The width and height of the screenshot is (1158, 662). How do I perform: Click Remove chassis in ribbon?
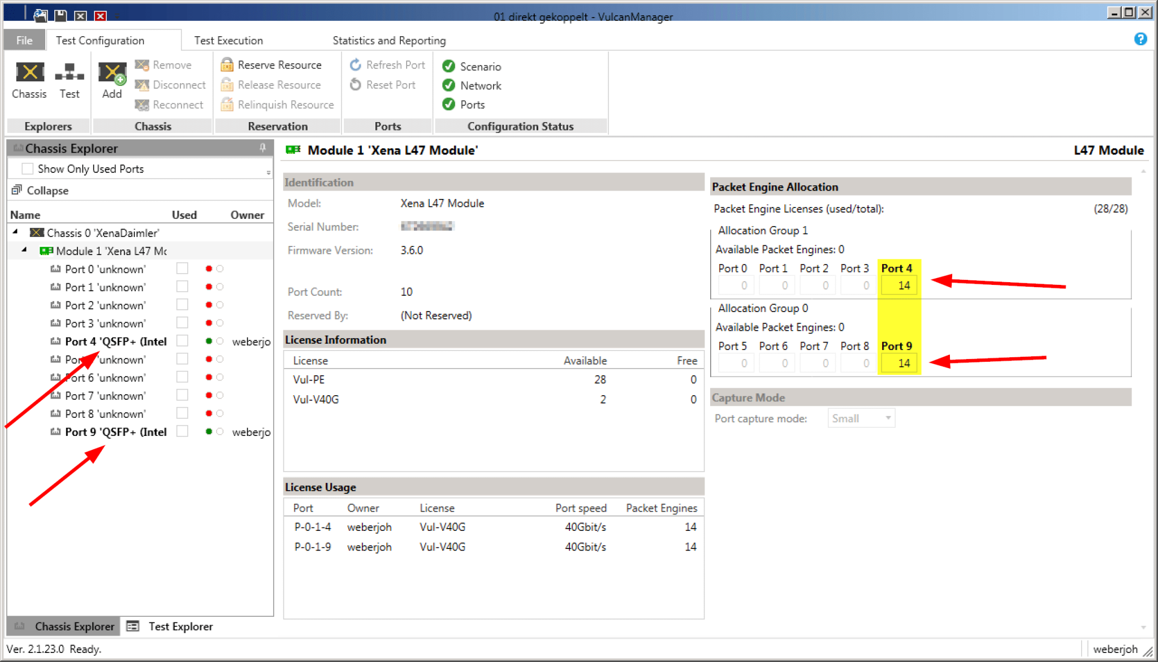pyautogui.click(x=163, y=65)
